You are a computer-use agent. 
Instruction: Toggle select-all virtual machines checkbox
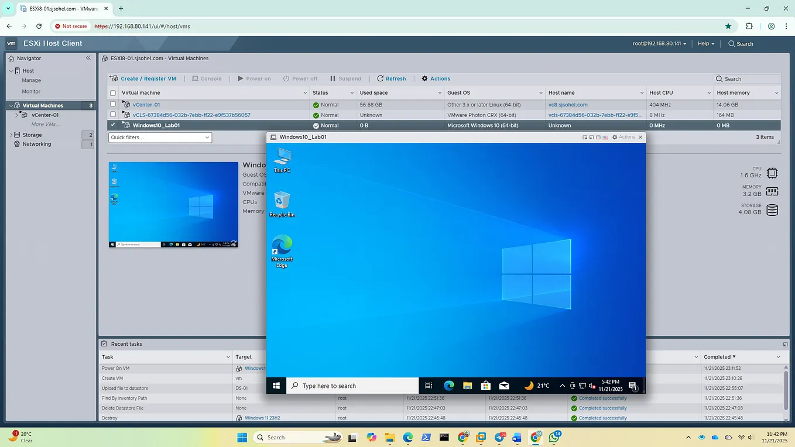coord(113,92)
